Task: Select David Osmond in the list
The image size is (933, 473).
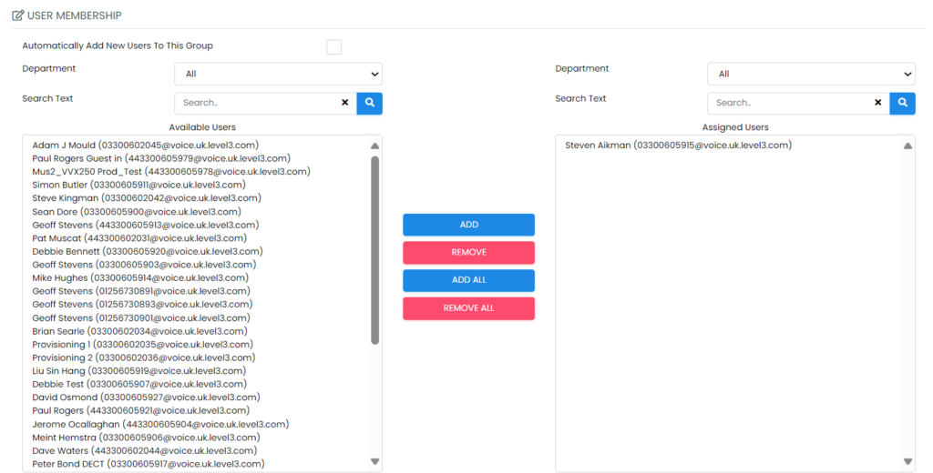Action: 147,397
